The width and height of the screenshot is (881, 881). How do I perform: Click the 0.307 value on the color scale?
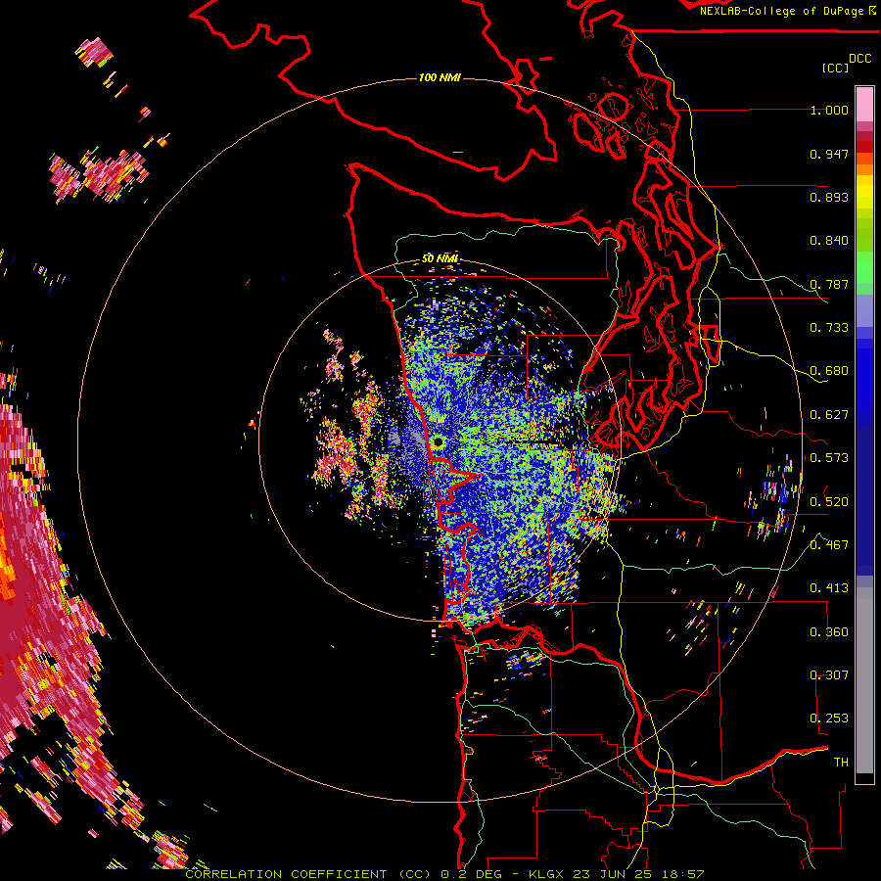(829, 674)
